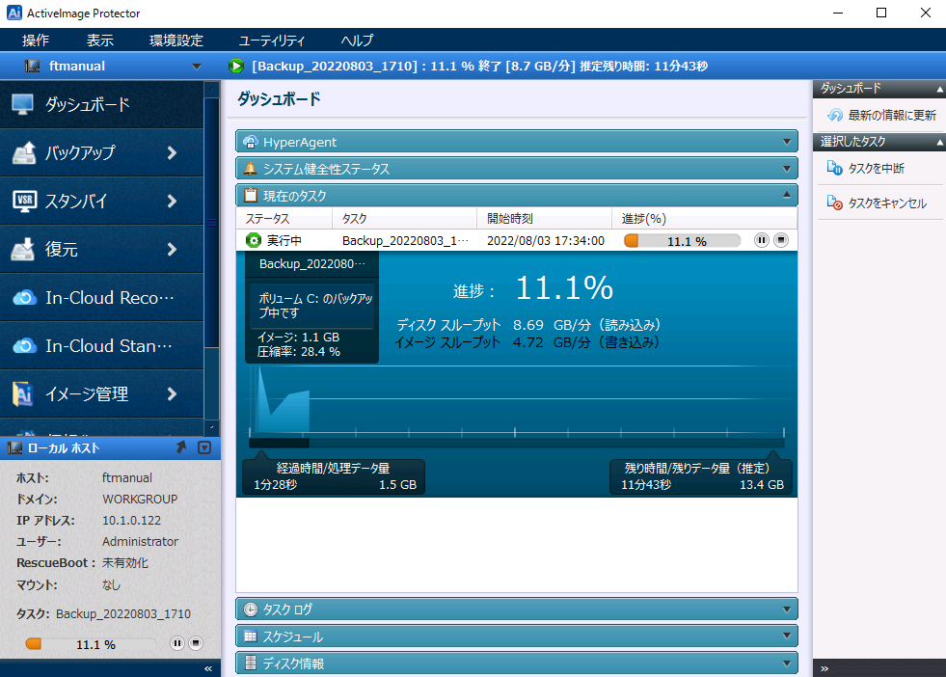
Task: Select the スタンバイ VSR sidebar item
Action: 101,201
